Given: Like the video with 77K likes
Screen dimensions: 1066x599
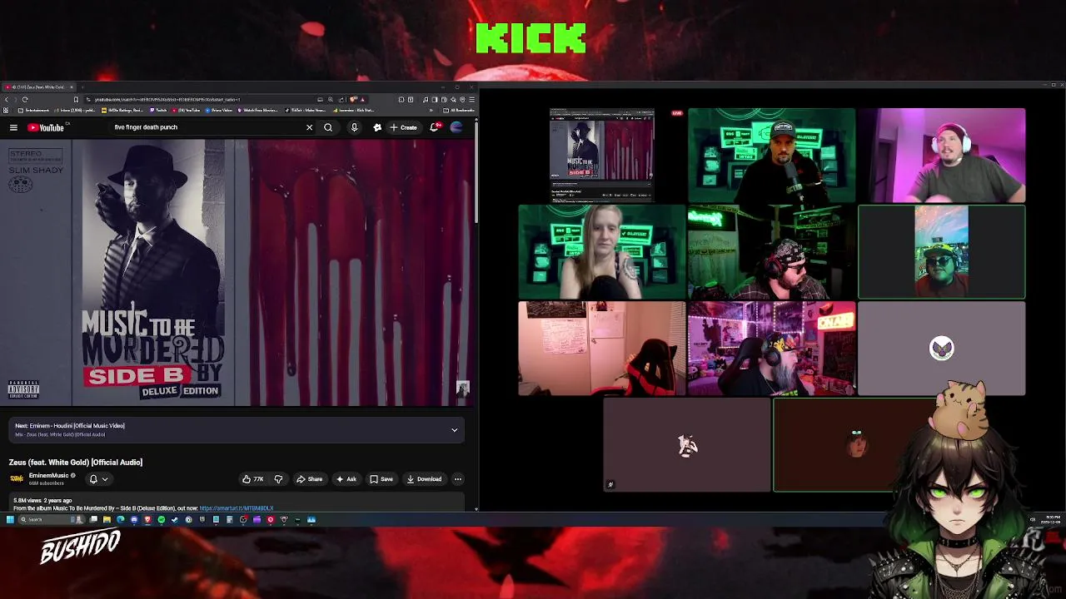Looking at the screenshot, I should [252, 479].
